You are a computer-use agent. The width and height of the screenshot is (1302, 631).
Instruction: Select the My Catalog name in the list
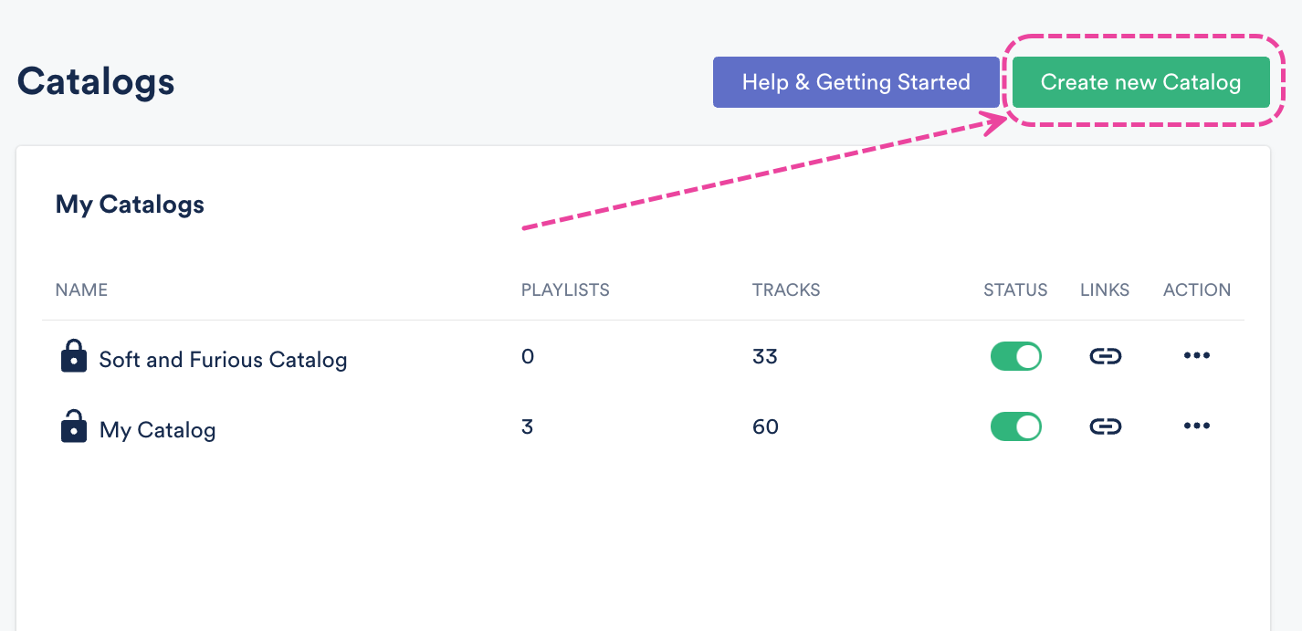[157, 430]
